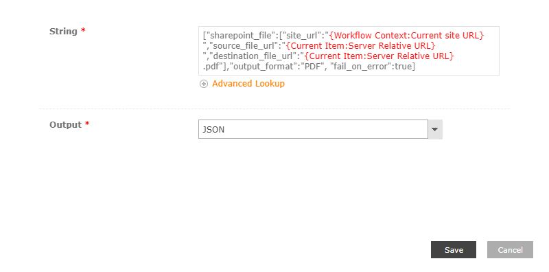
Task: Cancel the configuration dialog
Action: [x=510, y=249]
